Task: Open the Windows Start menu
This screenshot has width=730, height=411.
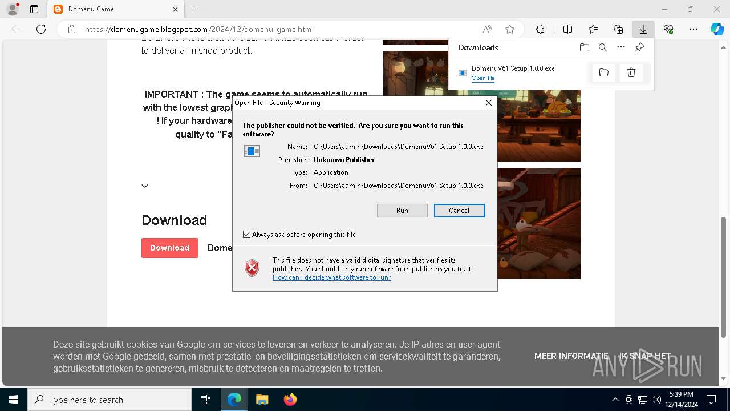Action: (14, 400)
